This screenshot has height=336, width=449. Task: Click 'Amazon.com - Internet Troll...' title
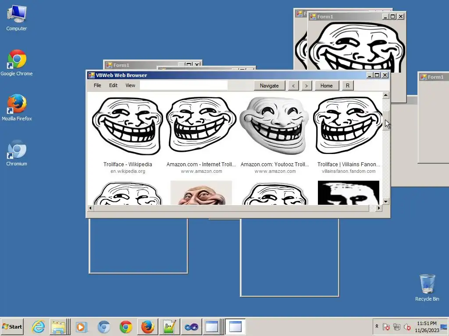pos(201,164)
